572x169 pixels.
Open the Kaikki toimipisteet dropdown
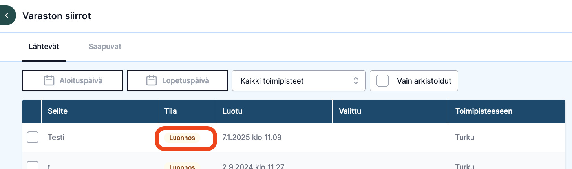pyautogui.click(x=299, y=81)
